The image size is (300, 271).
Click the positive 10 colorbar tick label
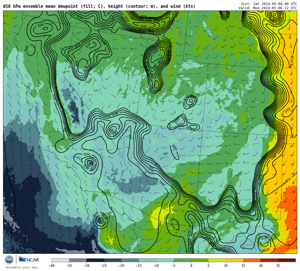coord(226,266)
